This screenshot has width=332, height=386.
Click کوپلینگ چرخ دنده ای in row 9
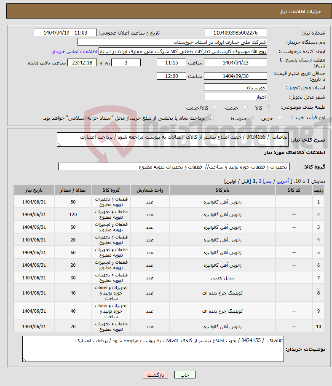click(222, 311)
